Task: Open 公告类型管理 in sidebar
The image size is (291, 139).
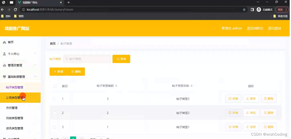Action: pyautogui.click(x=20, y=98)
